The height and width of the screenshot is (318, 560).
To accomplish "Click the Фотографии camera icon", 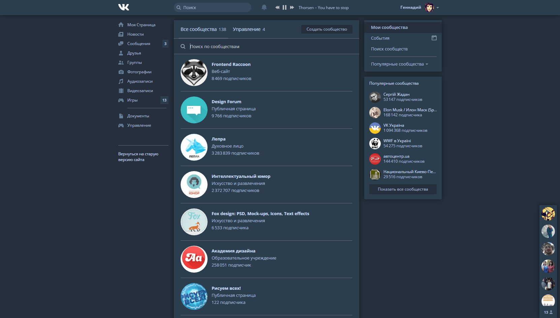I will (121, 72).
